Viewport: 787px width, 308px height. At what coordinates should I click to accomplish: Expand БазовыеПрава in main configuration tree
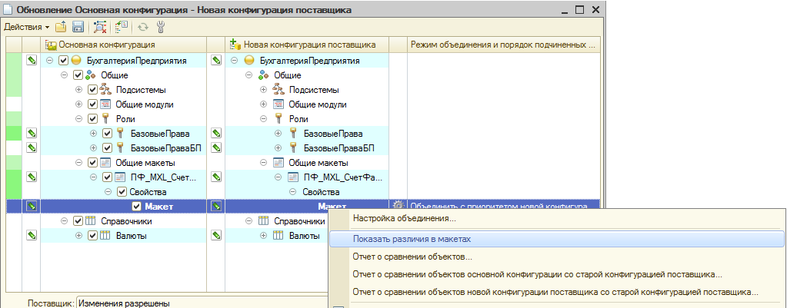click(x=93, y=134)
